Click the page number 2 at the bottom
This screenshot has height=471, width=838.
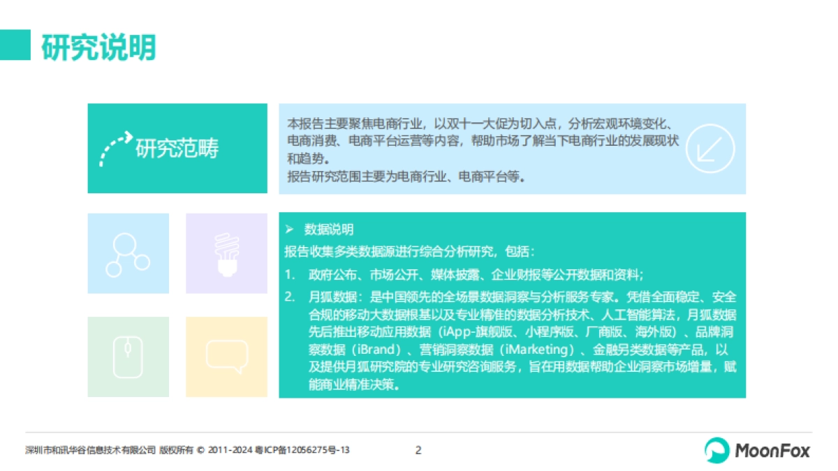point(418,450)
